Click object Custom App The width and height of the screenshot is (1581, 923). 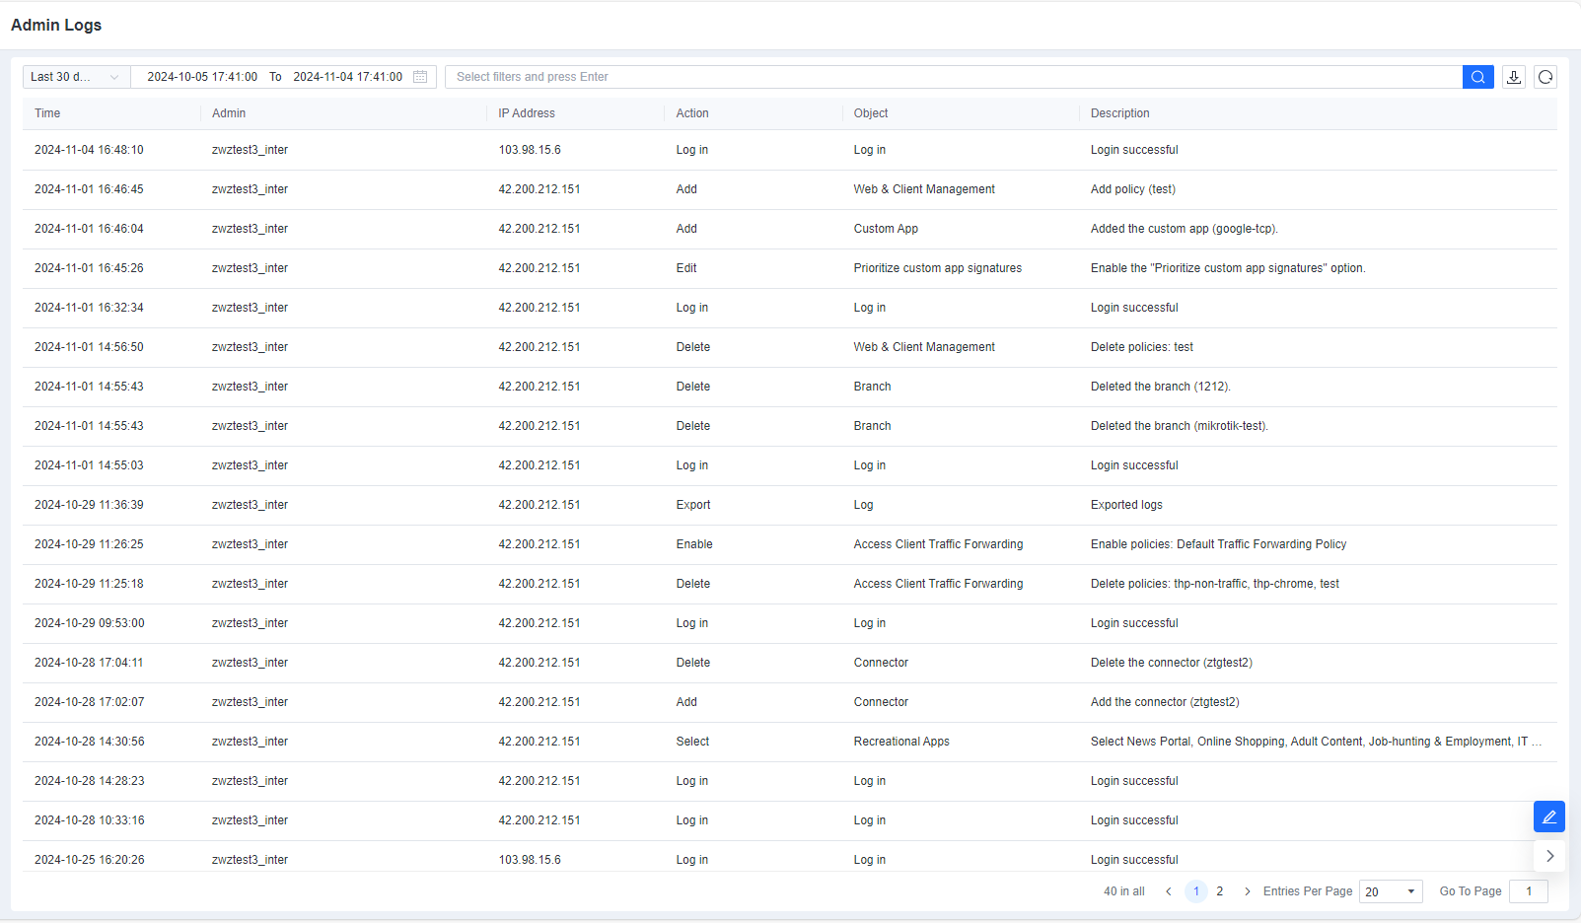pos(886,229)
